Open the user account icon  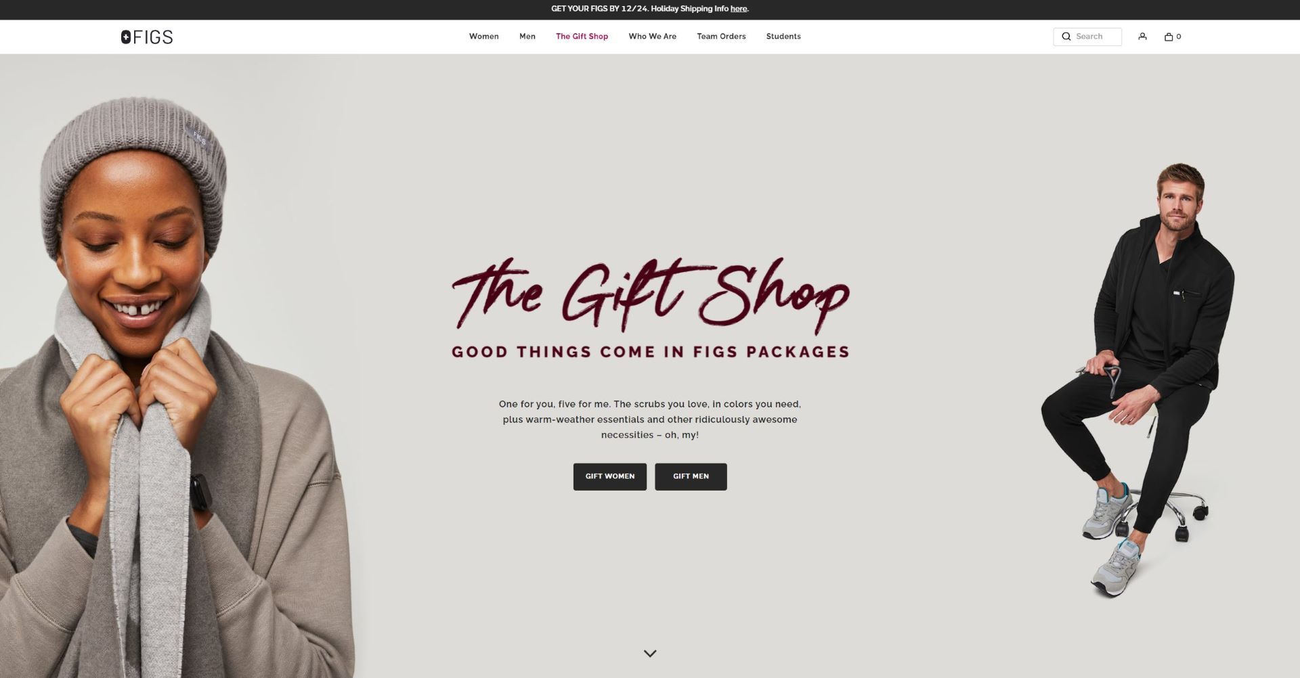pyautogui.click(x=1142, y=37)
